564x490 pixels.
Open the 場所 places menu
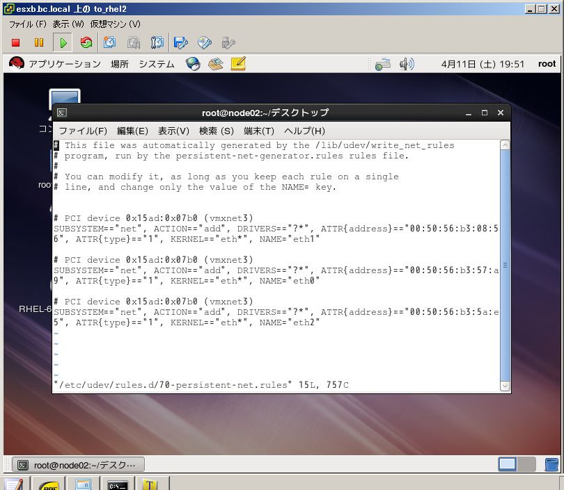click(120, 64)
